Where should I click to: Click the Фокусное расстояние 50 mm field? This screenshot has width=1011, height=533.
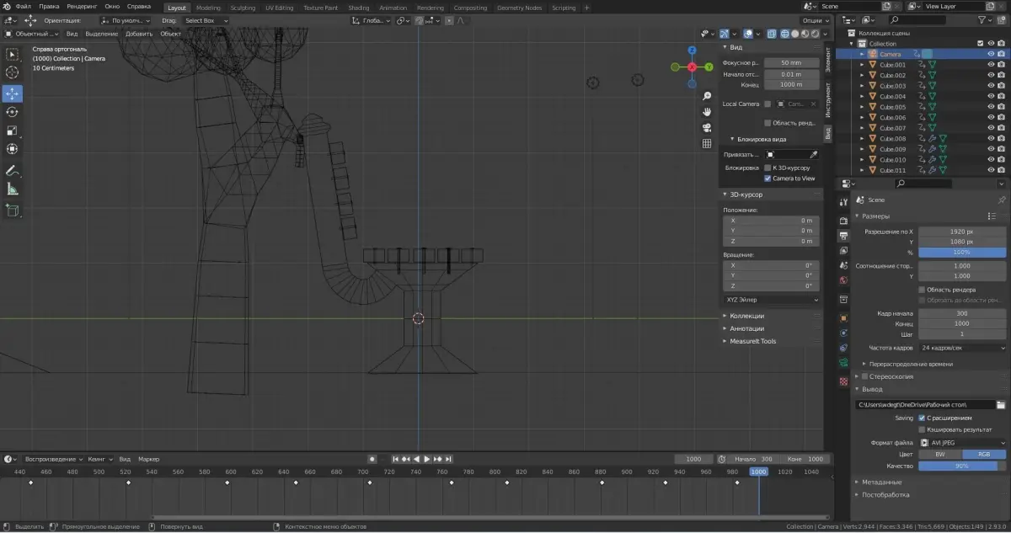(x=791, y=62)
